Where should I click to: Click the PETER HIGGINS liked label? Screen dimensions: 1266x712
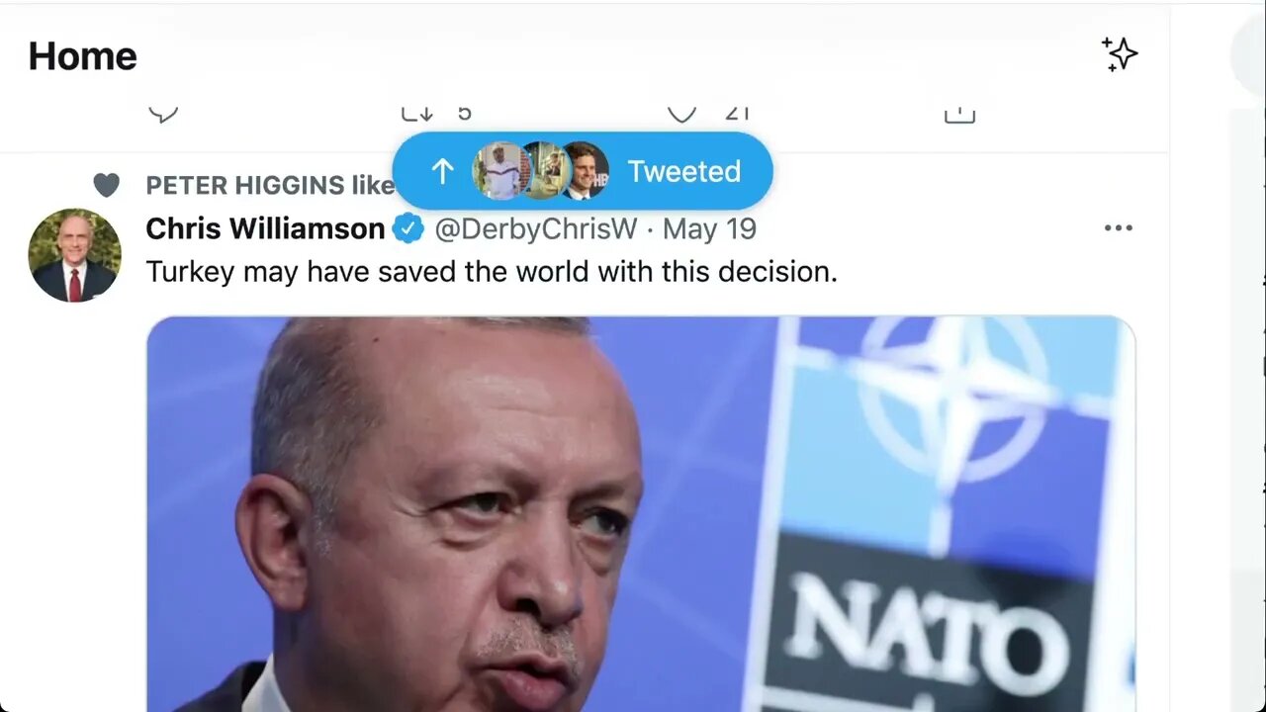pyautogui.click(x=269, y=185)
